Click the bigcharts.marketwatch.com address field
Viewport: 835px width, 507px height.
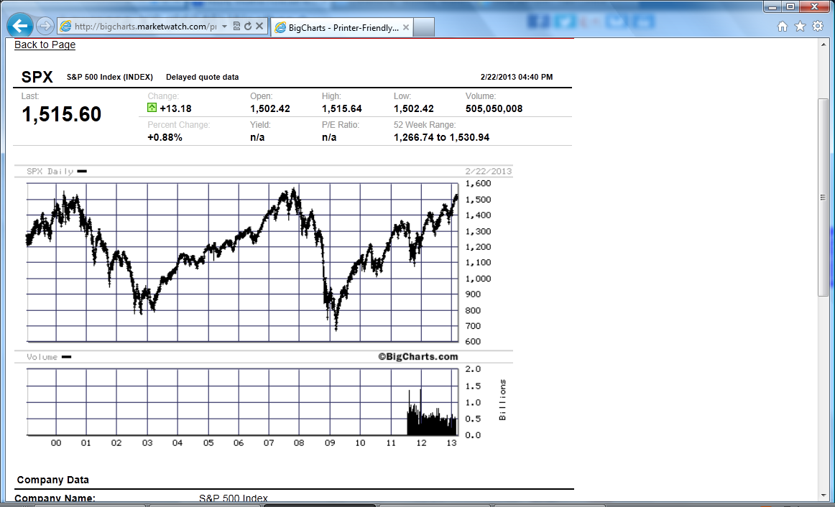click(145, 26)
